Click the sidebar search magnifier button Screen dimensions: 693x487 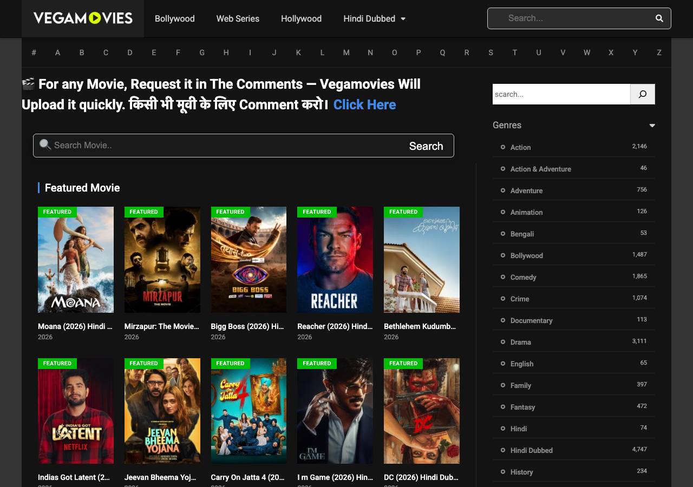coord(643,94)
